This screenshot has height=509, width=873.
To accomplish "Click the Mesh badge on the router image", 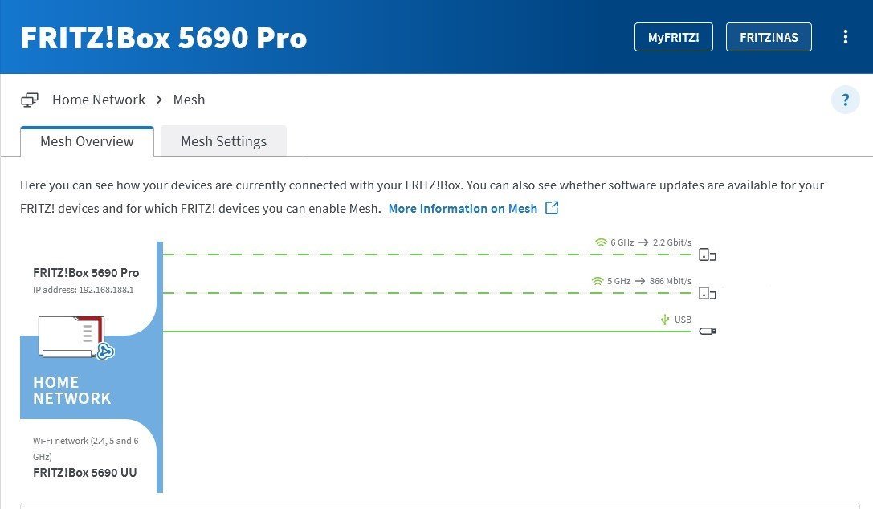I will click(x=104, y=351).
